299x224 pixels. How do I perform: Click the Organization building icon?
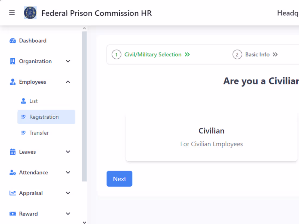coord(13,61)
